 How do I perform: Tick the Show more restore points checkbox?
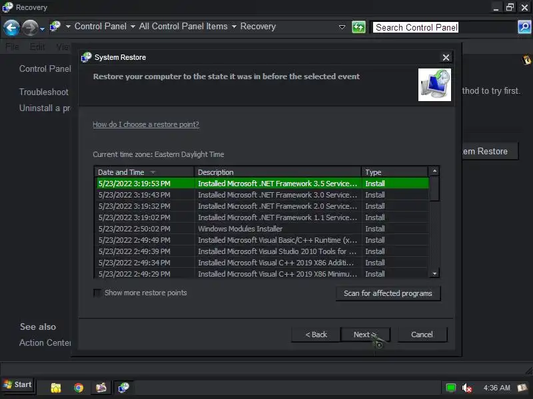click(97, 293)
